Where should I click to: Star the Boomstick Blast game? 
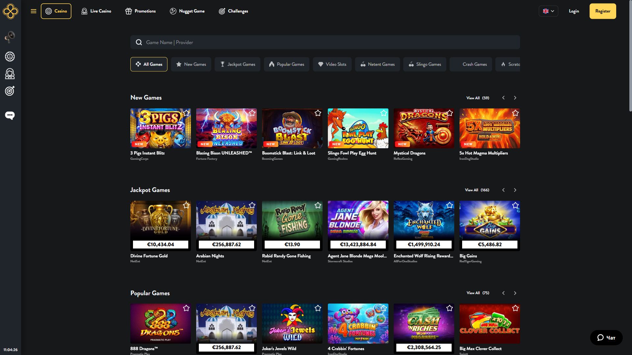[318, 113]
